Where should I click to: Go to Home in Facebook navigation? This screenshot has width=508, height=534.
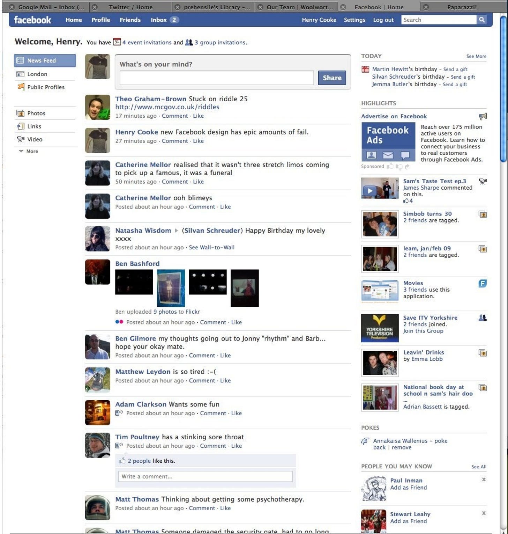[74, 20]
